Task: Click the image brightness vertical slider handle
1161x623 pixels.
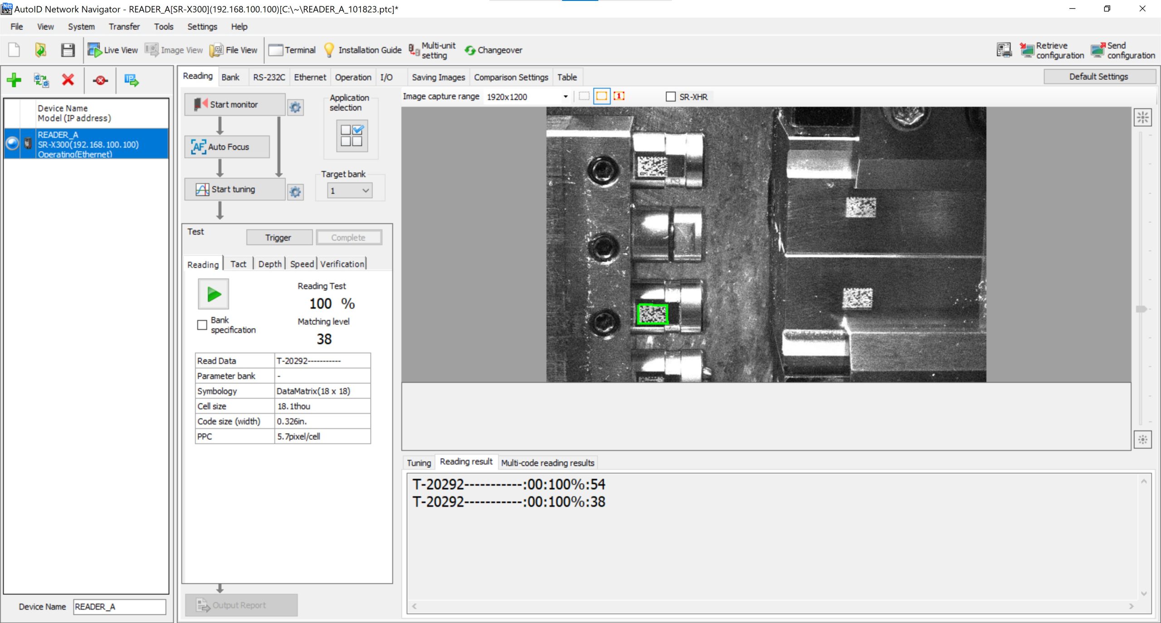Action: (1141, 309)
